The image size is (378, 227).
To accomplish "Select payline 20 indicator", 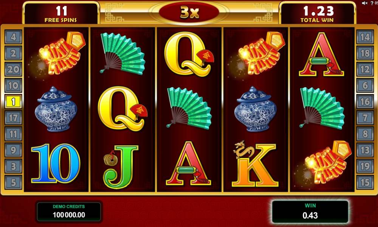I will pos(13,69).
